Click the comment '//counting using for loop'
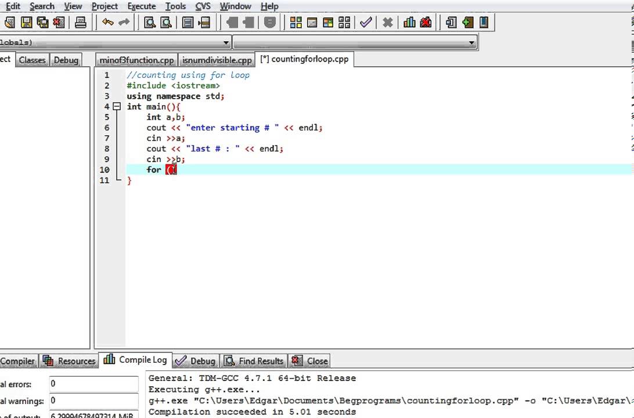This screenshot has width=634, height=418. point(188,75)
